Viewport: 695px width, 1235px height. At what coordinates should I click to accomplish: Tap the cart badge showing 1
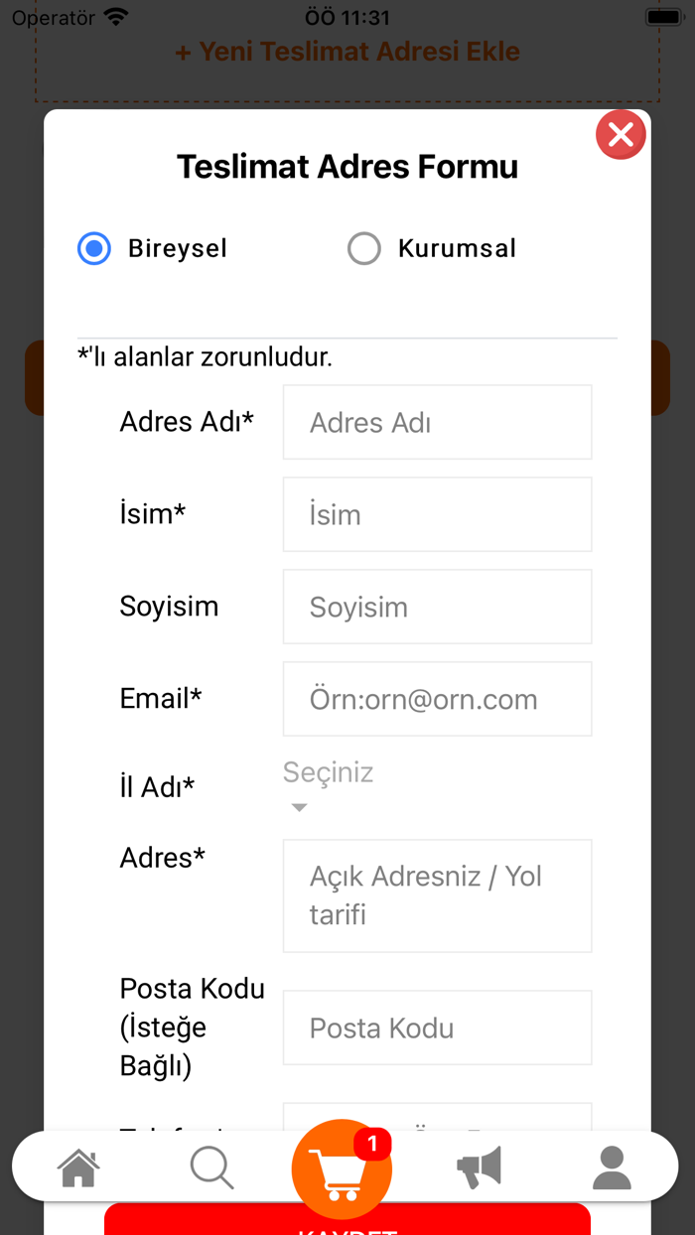tap(372, 1144)
